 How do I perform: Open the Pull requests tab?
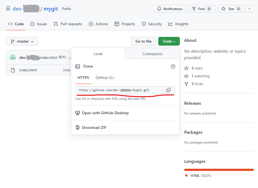(68, 24)
